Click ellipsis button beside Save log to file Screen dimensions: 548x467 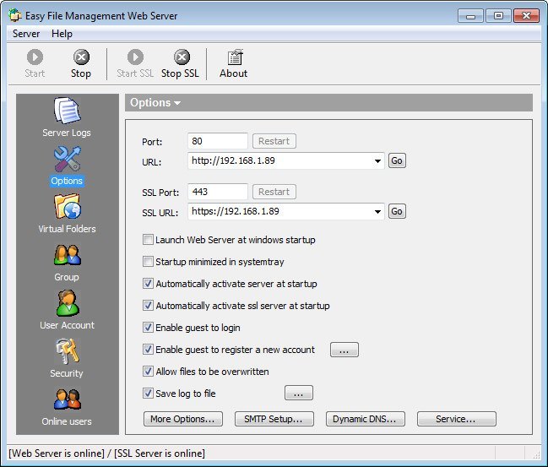[x=299, y=393]
